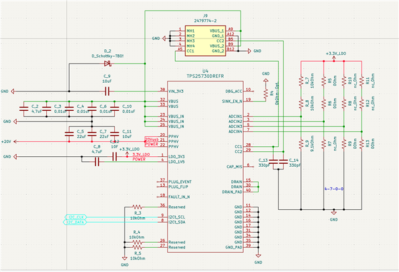The height and width of the screenshot is (272, 399).
Task: Click the R12 resistor symbol
Action: [x=362, y=104]
